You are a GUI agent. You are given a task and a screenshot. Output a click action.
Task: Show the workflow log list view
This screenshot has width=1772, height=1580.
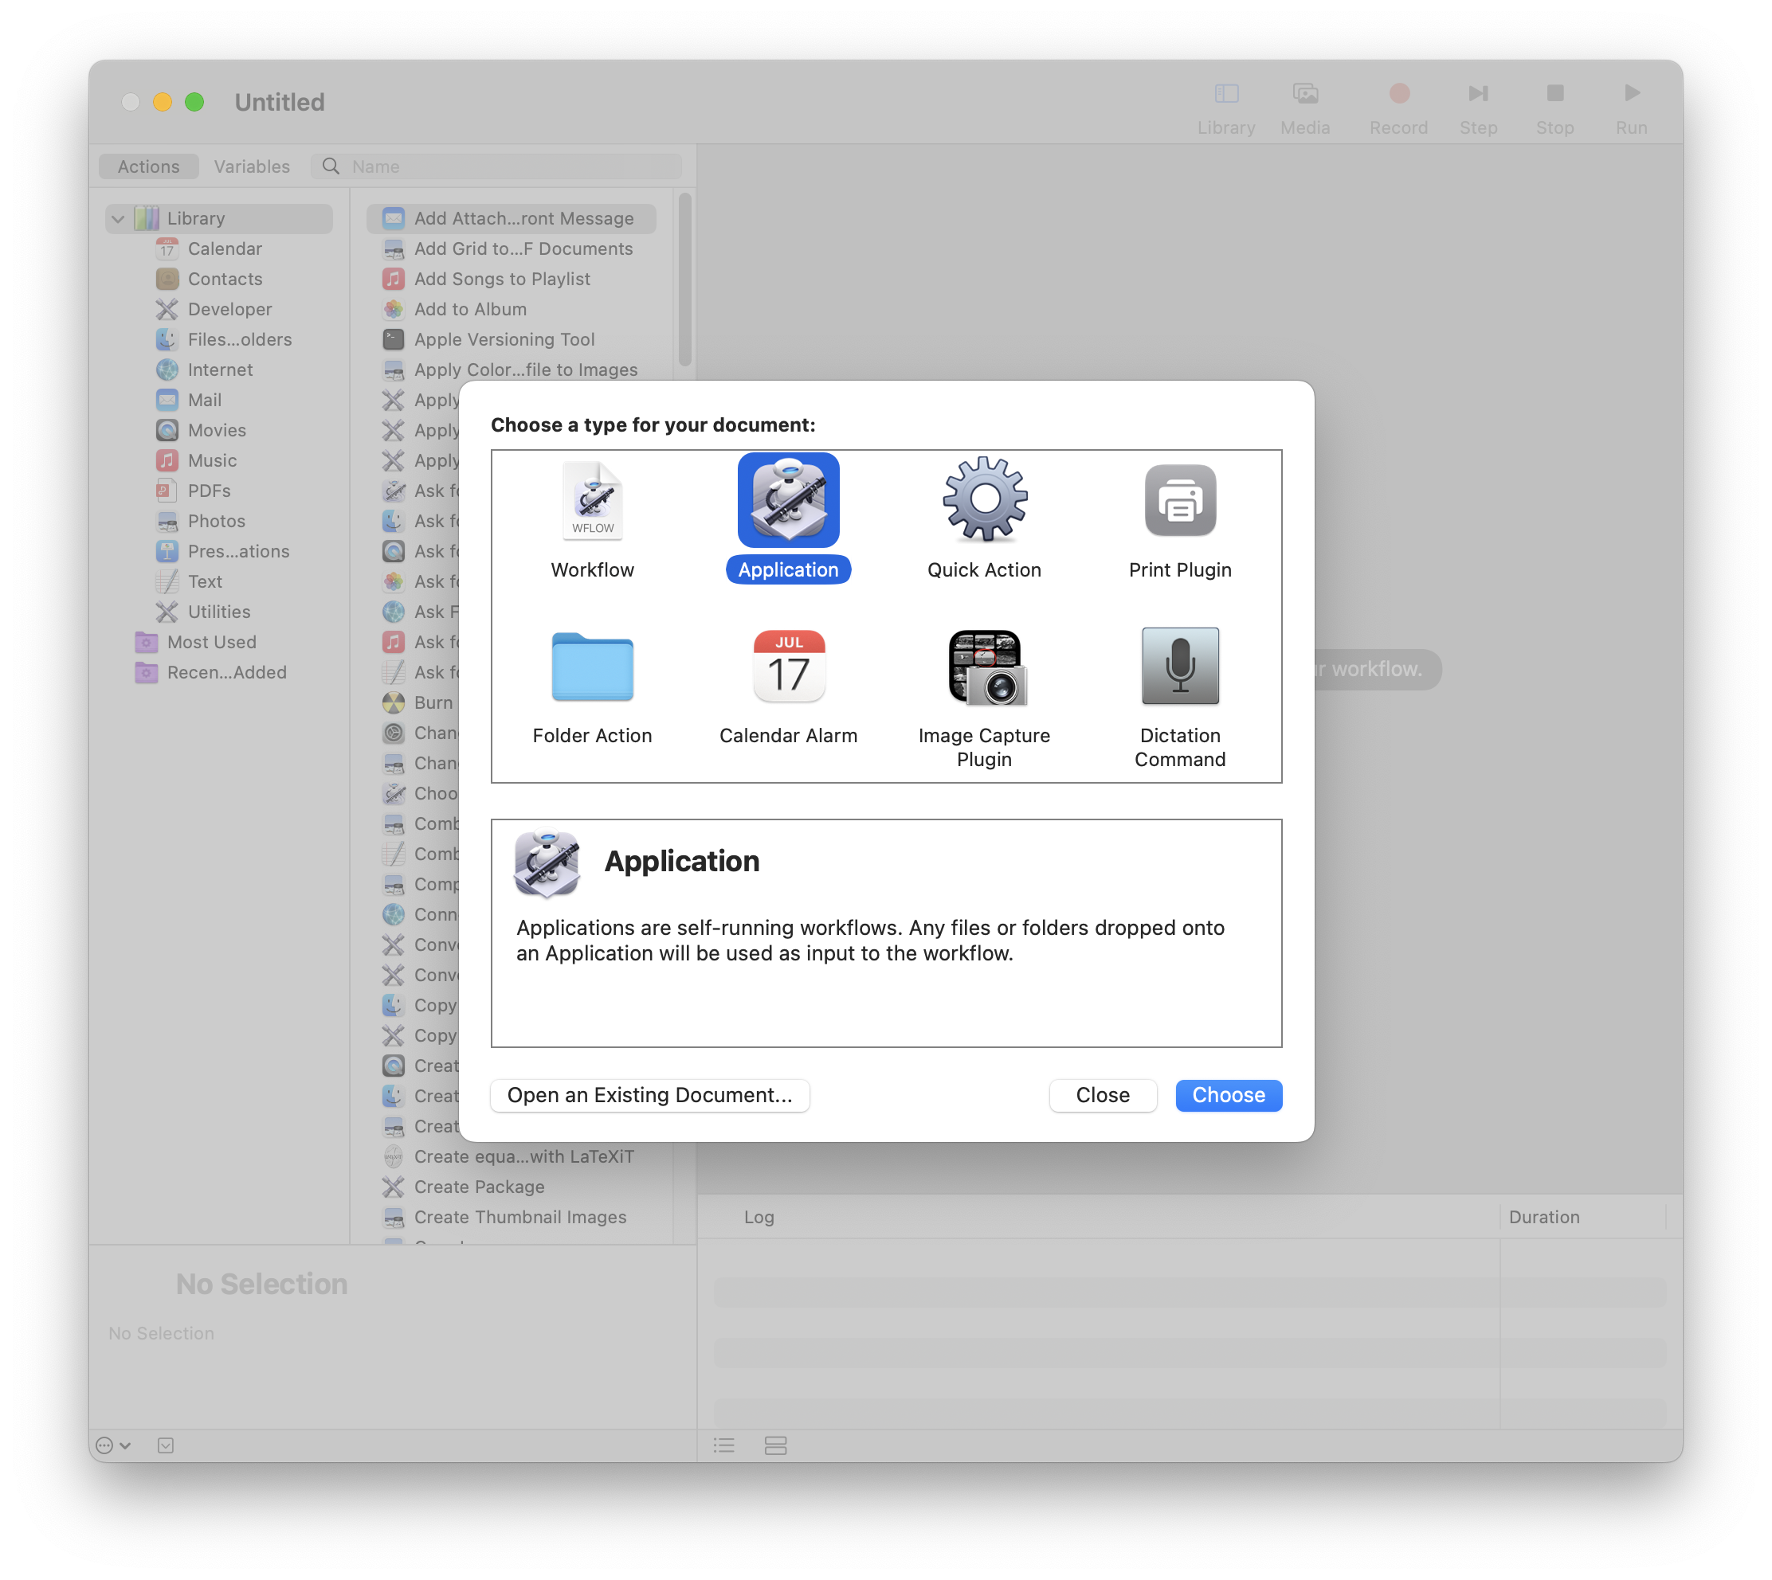click(723, 1445)
